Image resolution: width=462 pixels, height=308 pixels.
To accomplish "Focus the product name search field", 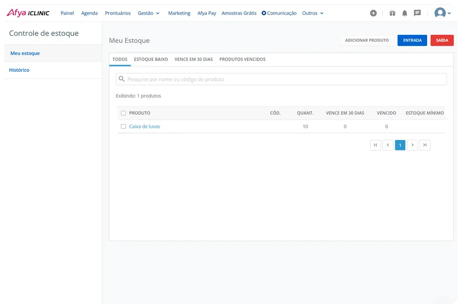I will [x=281, y=79].
